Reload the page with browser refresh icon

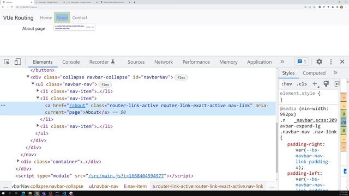pos(11,7)
